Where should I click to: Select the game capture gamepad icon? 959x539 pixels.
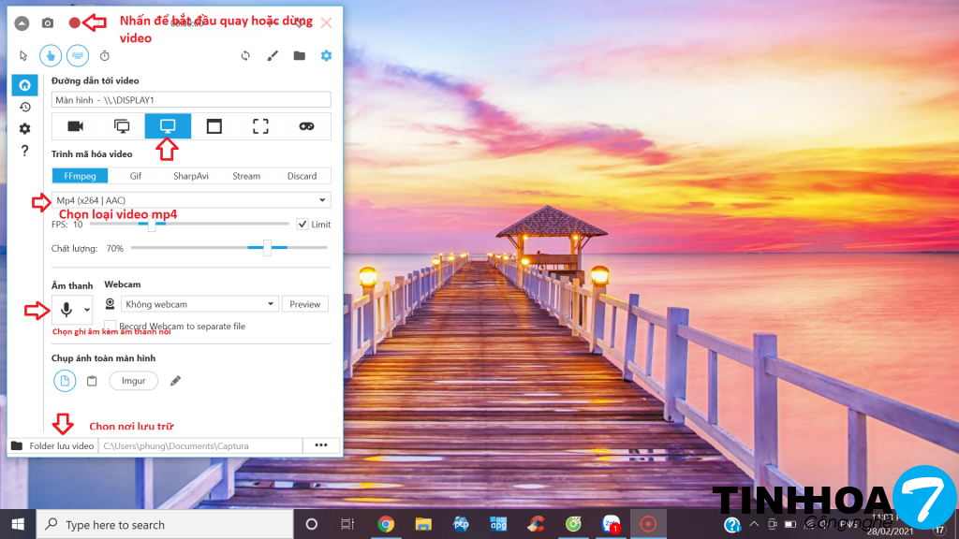306,125
